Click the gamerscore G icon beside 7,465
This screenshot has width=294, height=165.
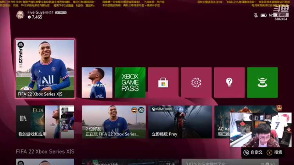[29, 17]
